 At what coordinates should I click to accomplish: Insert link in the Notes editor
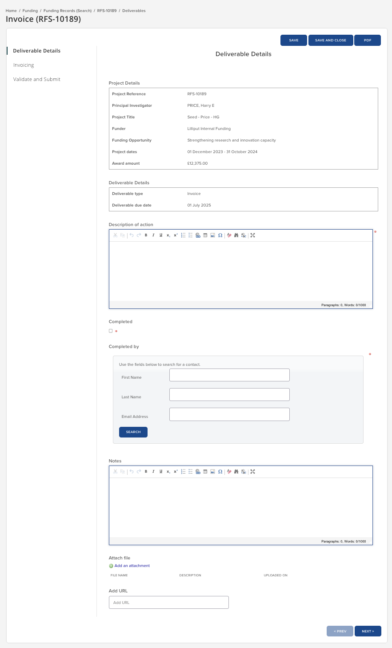[x=198, y=472]
